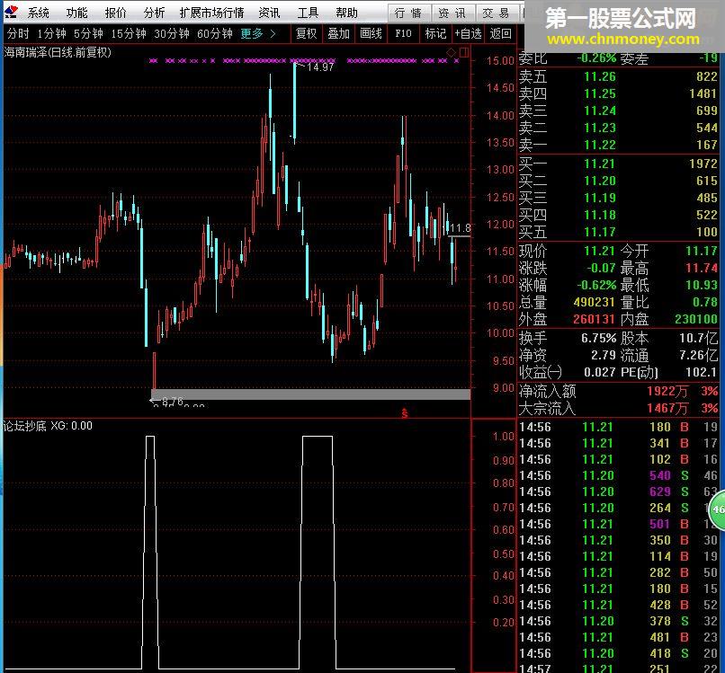Click the 外盘 value 260131
725x673 pixels.
tap(595, 319)
